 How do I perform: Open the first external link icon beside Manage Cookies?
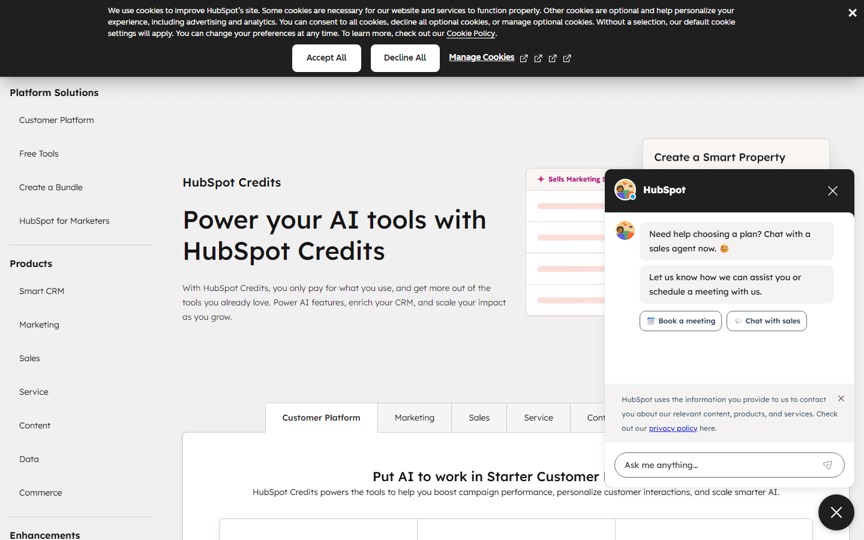tap(523, 58)
